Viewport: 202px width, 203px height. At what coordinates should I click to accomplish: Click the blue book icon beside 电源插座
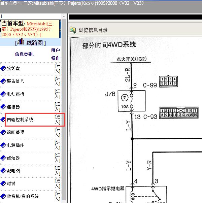coord(3,145)
